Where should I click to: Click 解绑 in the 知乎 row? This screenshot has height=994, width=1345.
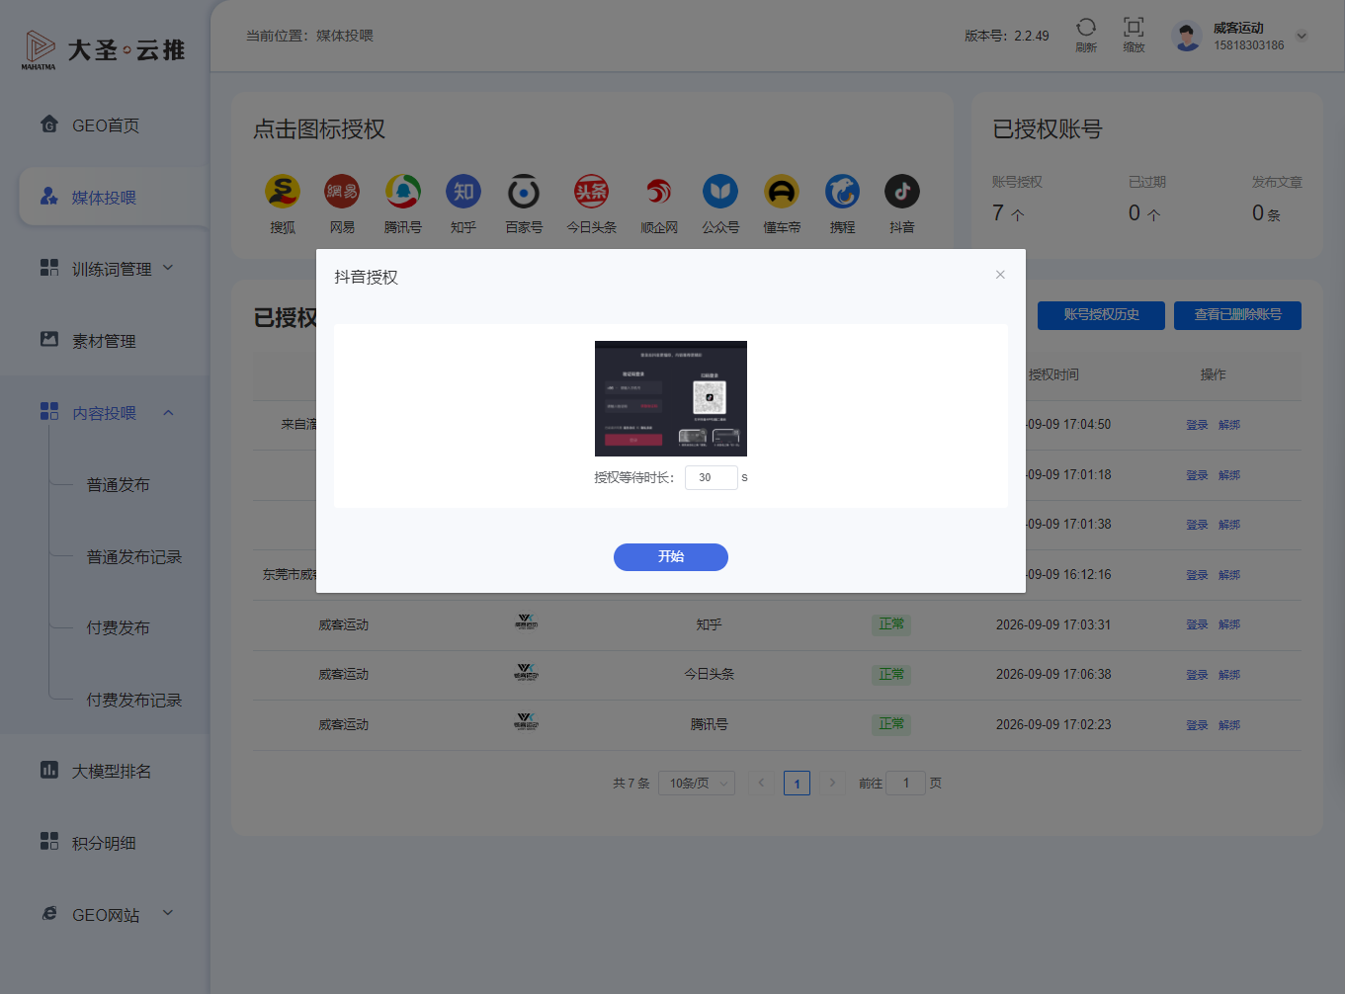click(x=1229, y=624)
